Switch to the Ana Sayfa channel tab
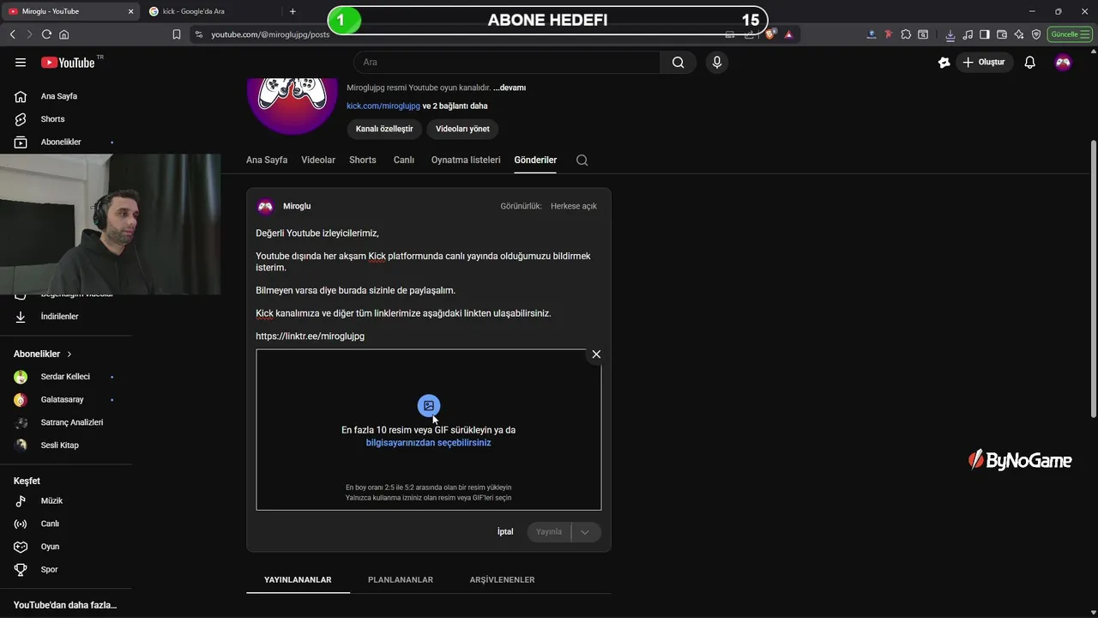The height and width of the screenshot is (618, 1098). pos(267,160)
